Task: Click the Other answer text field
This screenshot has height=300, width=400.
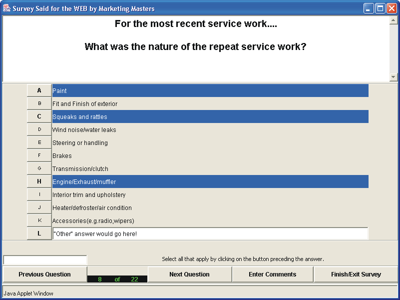Action: 210,233
